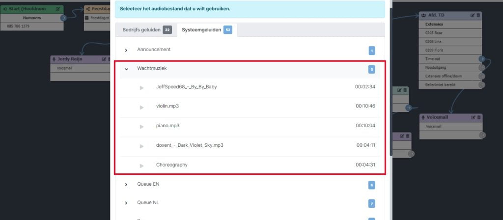Click the Voicemail node microphone icon
Screen dimensions: 503x220
point(423,117)
